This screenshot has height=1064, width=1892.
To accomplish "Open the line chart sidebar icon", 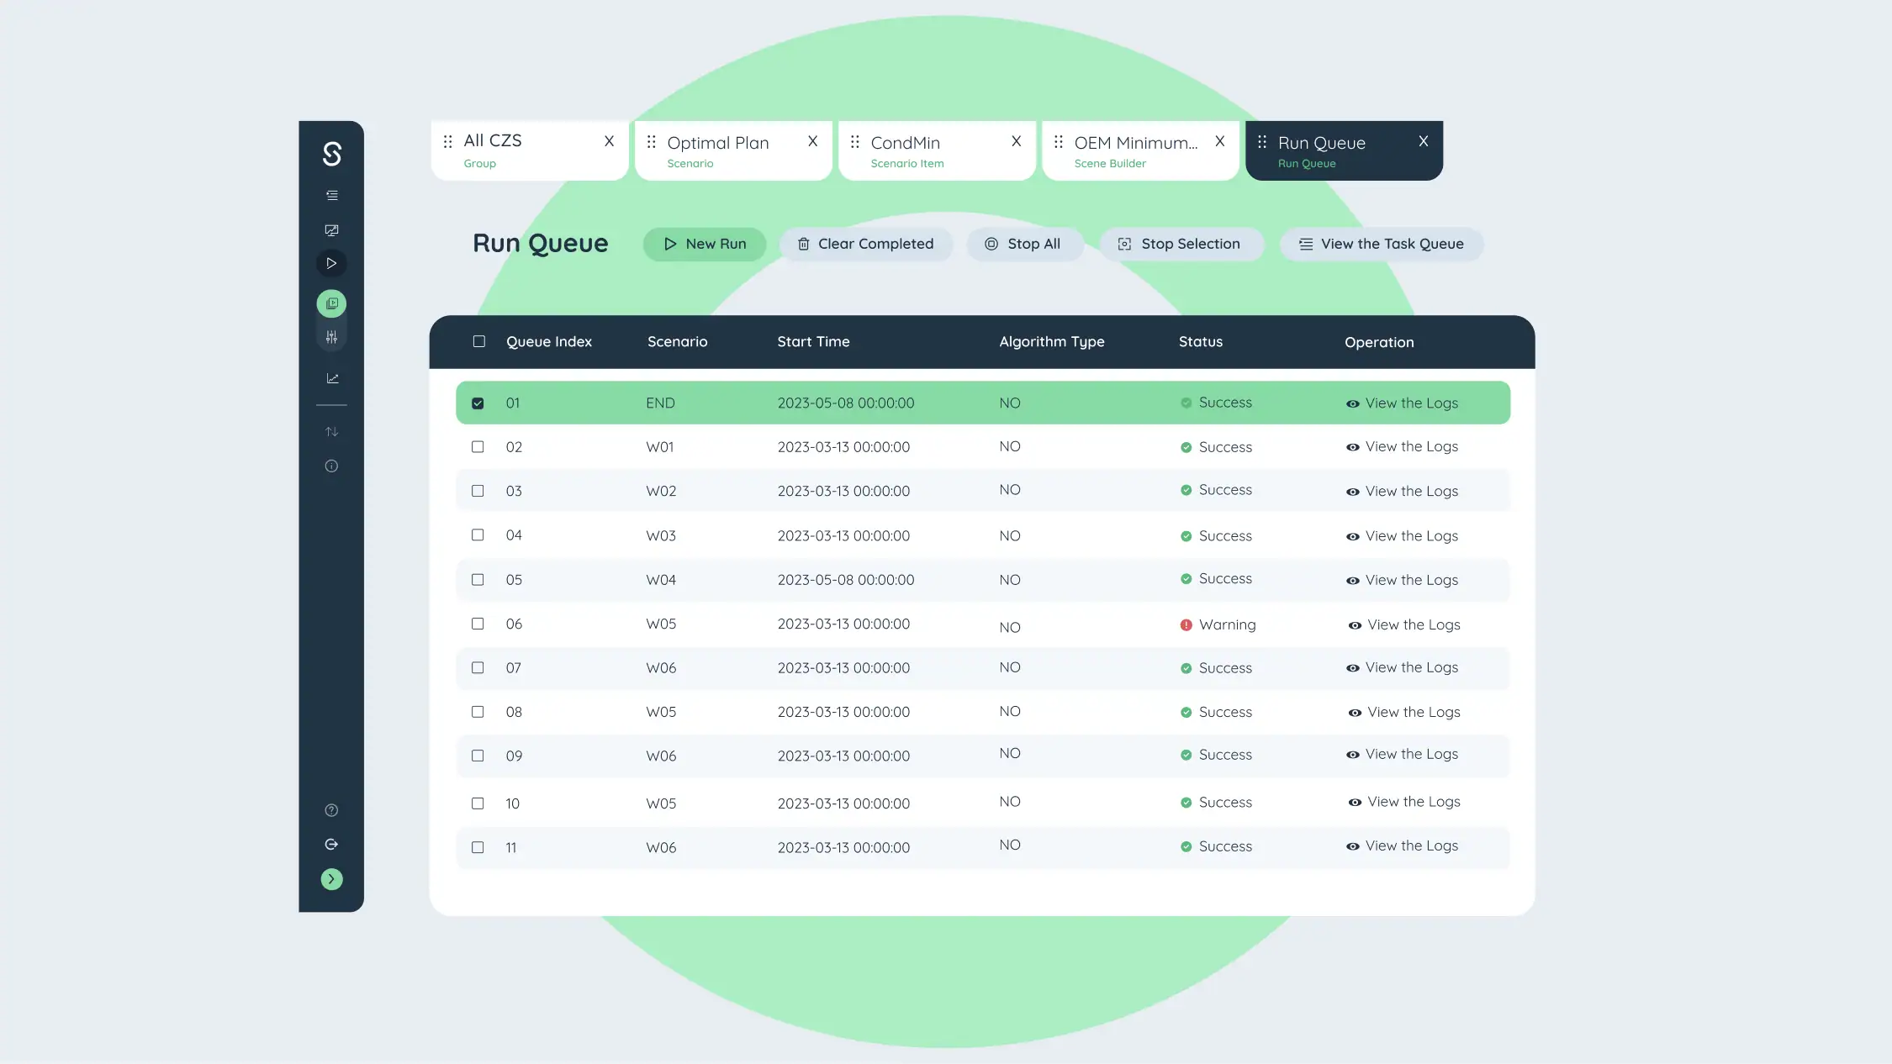I will 332,378.
